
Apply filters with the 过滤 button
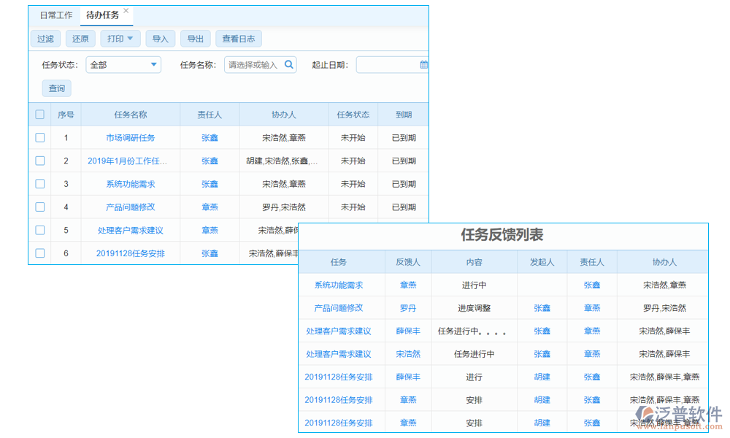pos(45,39)
